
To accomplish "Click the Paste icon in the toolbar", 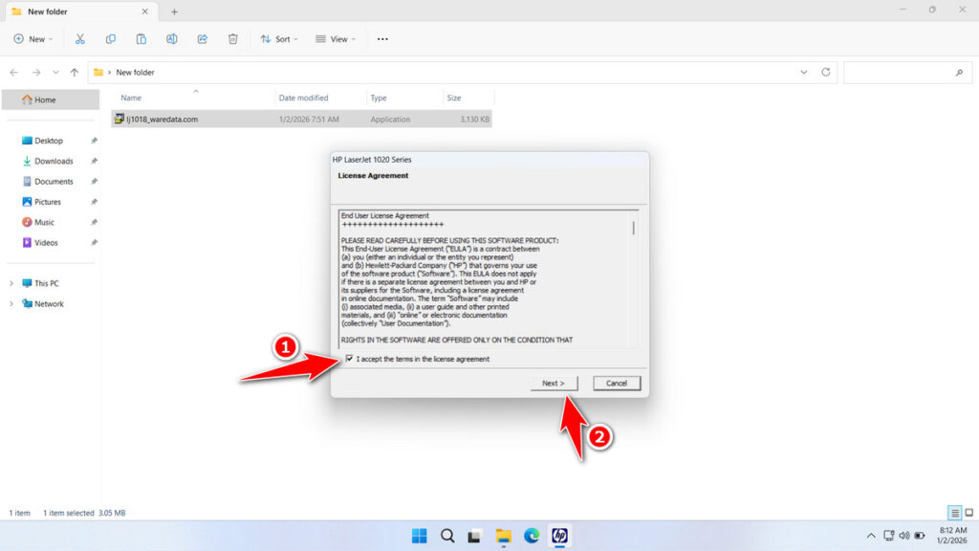I will coord(141,38).
